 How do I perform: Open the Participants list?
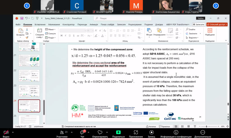(x=62, y=132)
